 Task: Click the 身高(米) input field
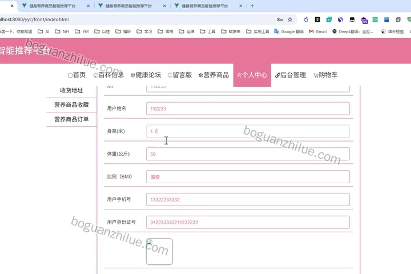(248, 131)
